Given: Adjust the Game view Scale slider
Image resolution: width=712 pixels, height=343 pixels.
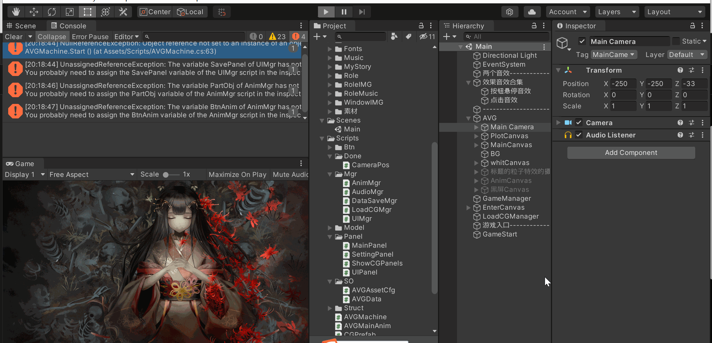Looking at the screenshot, I should point(171,174).
